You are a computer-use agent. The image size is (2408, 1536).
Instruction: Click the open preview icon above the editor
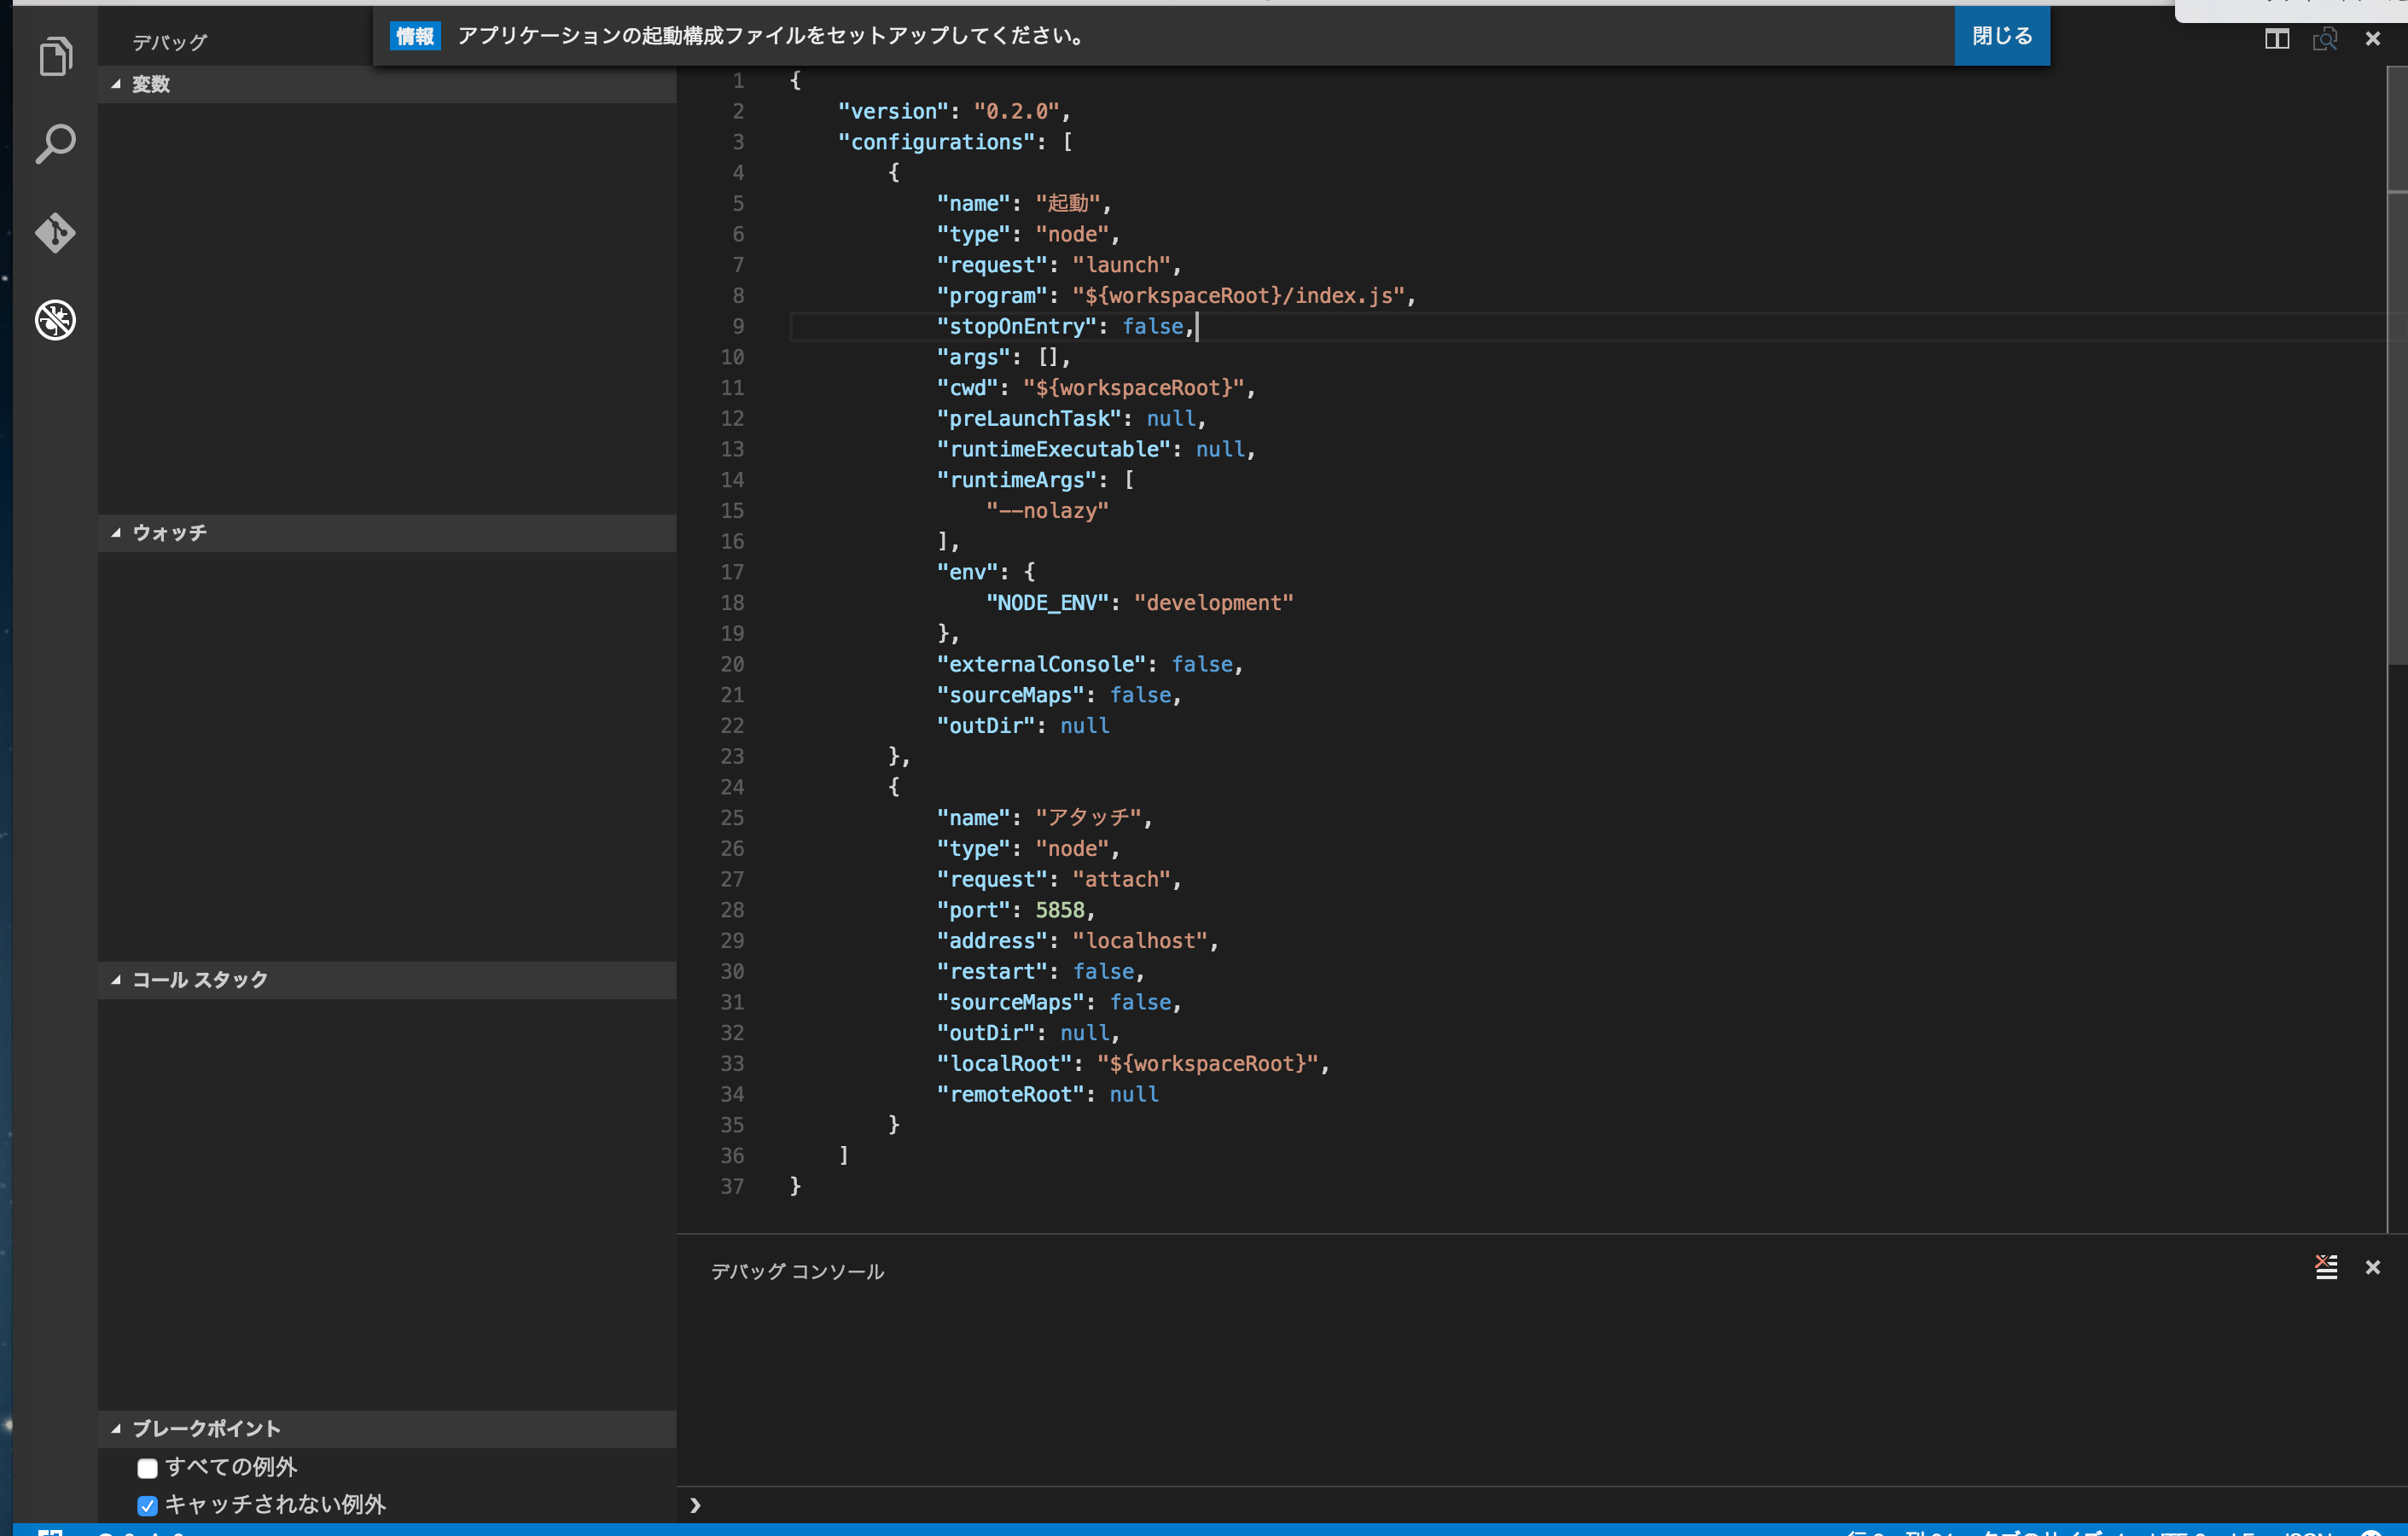[x=2325, y=38]
